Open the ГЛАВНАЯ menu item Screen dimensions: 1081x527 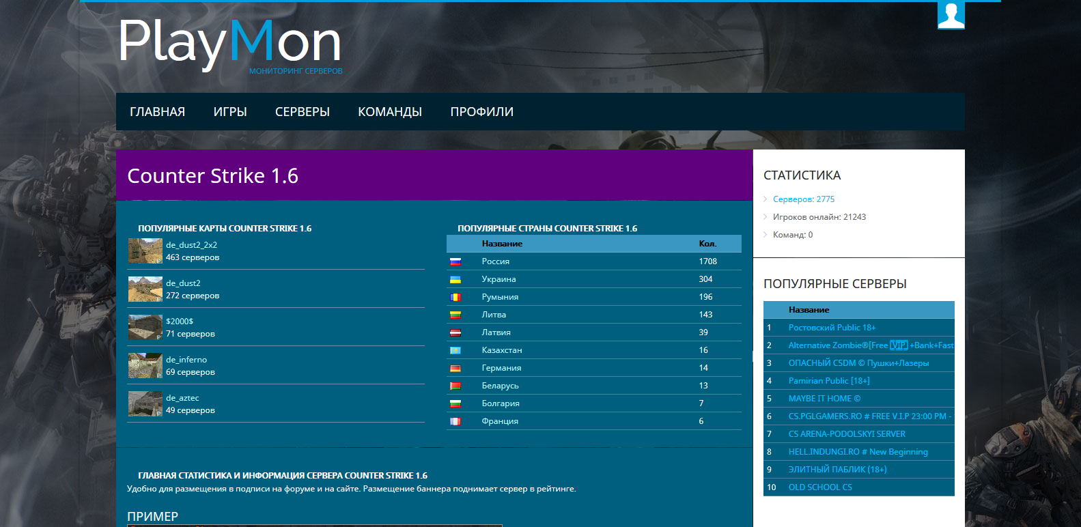(157, 112)
